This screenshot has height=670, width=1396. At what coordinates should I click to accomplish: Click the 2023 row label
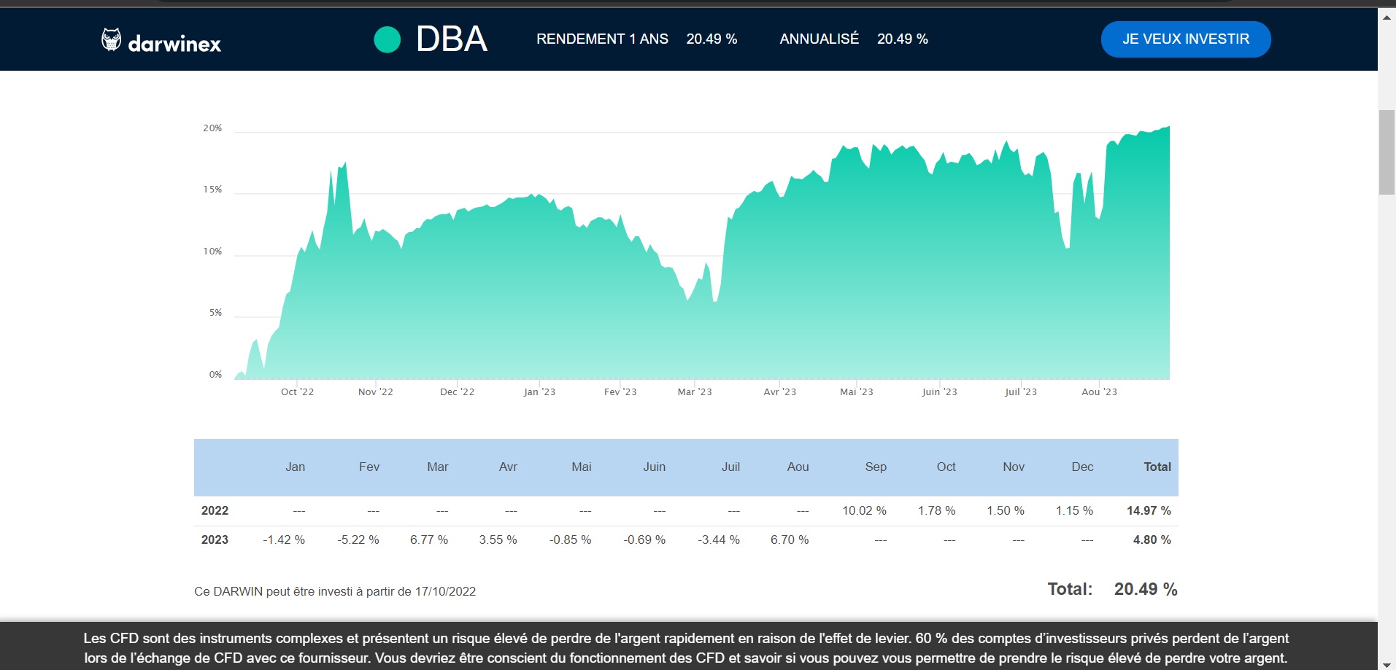(215, 540)
